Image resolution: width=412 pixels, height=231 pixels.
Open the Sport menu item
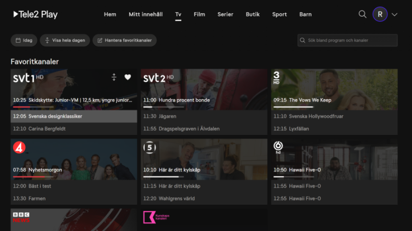coord(279,14)
